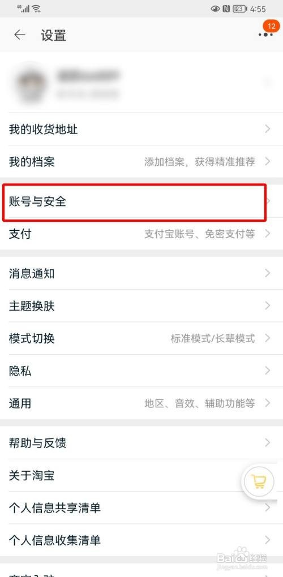View 个人信息收集清单 list
Viewport: 283px width, 577px height.
pyautogui.click(x=141, y=540)
